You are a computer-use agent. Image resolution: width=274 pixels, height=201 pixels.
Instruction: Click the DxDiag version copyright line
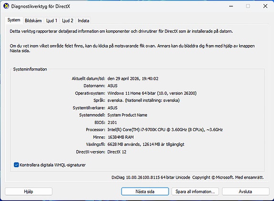(188, 177)
